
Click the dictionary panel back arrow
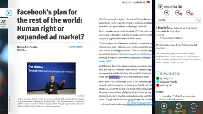[x=160, y=7]
